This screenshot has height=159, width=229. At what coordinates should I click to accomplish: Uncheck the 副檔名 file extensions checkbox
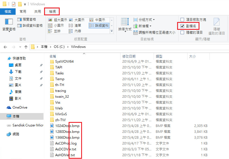[x=182, y=26]
